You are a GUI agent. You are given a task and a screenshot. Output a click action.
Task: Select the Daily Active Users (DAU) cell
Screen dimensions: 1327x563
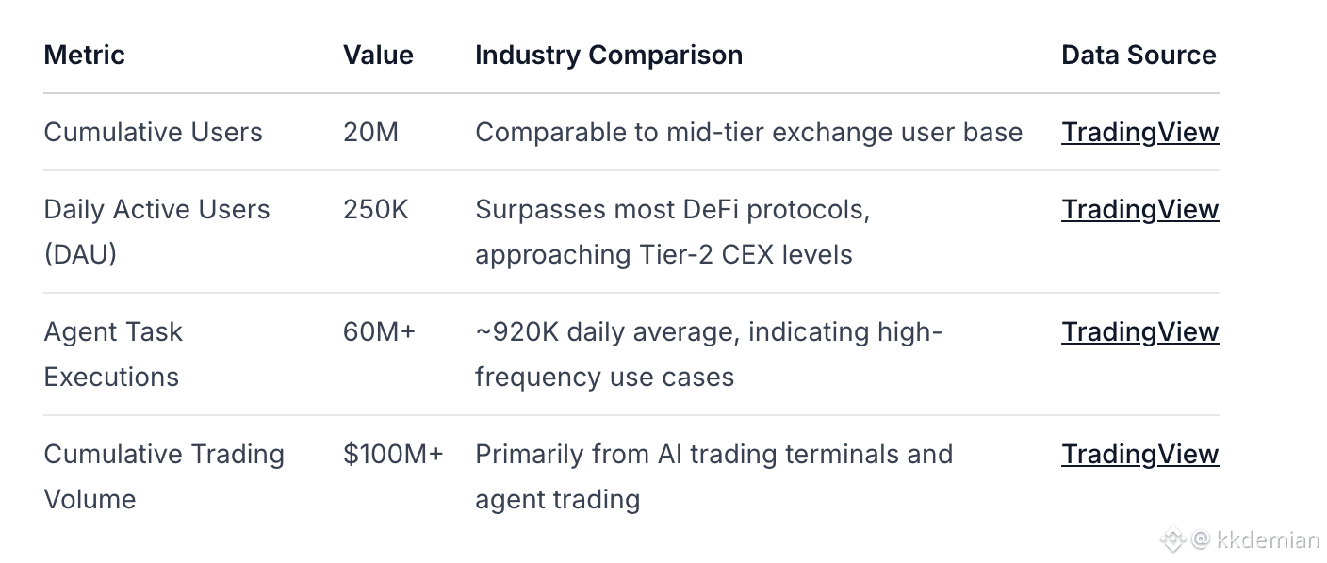(156, 232)
